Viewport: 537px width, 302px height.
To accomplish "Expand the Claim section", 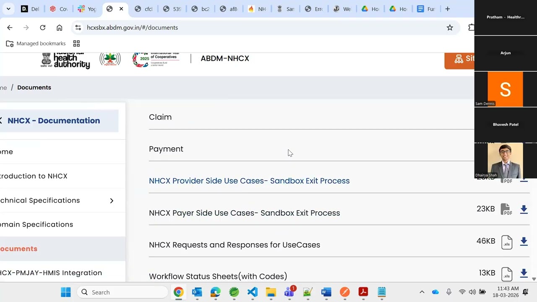I will click(x=160, y=117).
